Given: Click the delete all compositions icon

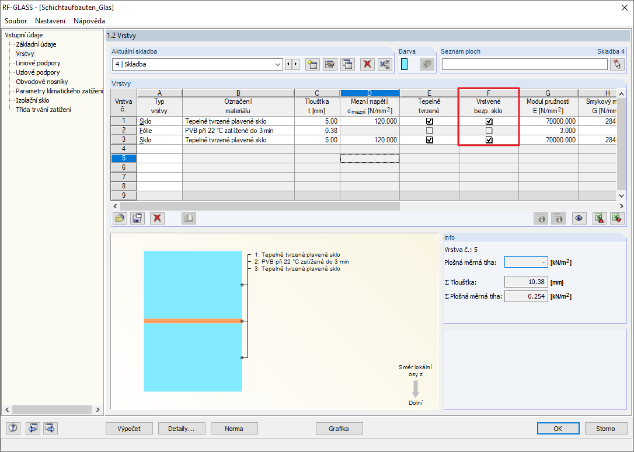Looking at the screenshot, I should point(385,64).
